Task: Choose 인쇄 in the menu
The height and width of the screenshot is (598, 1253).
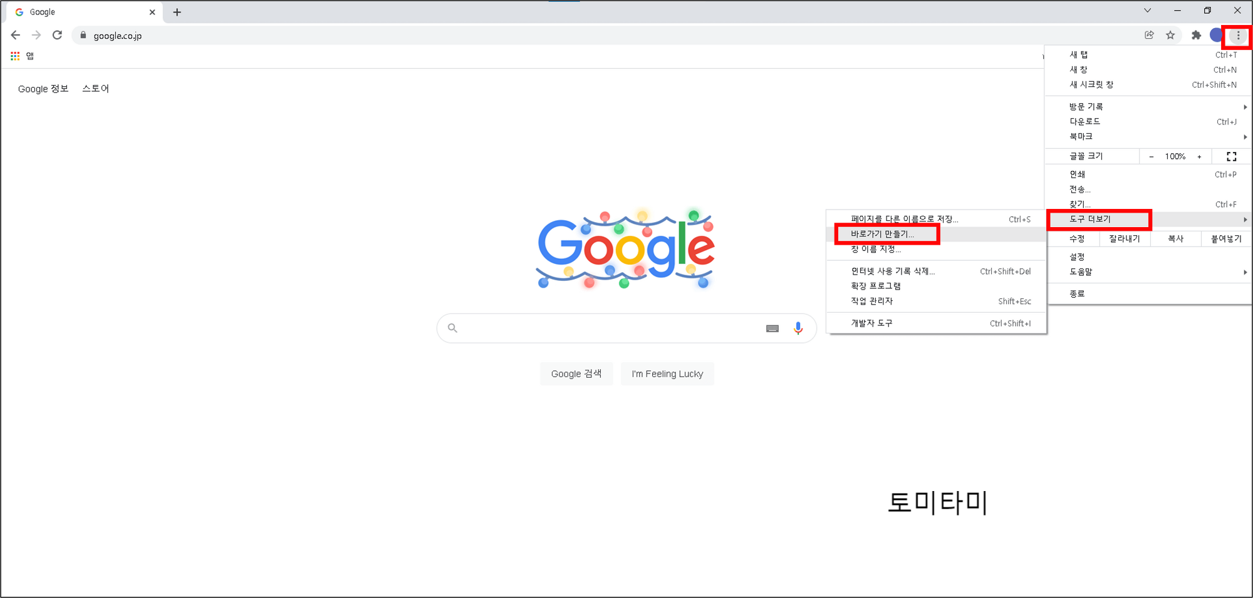Action: (x=1149, y=175)
